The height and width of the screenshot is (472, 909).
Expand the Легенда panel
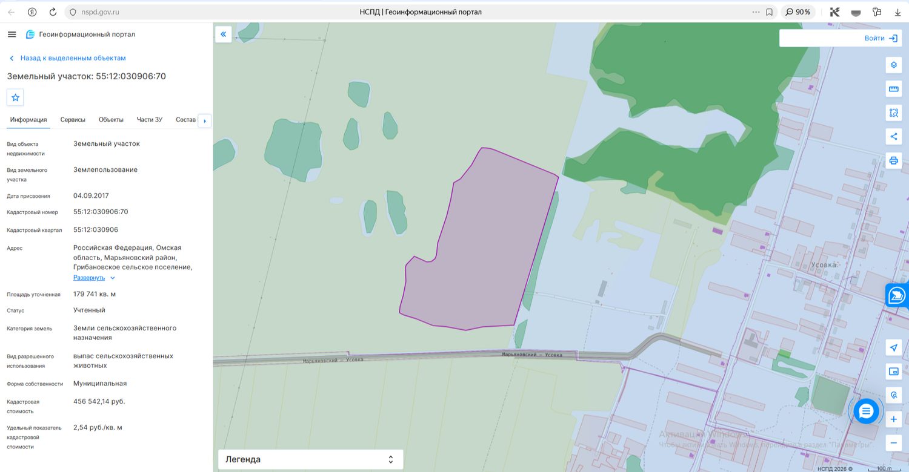[x=310, y=459]
